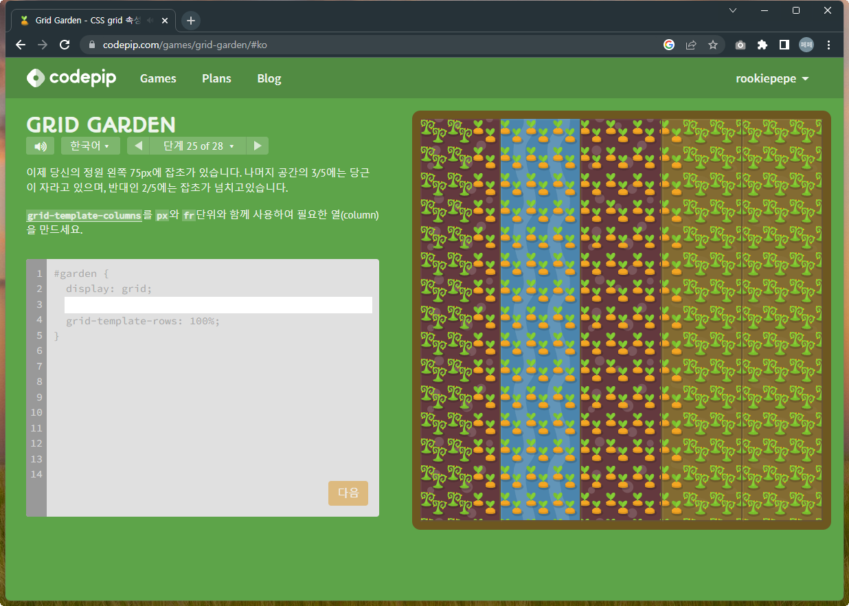
Task: Mute the tab audio speaker icon
Action: coord(150,21)
